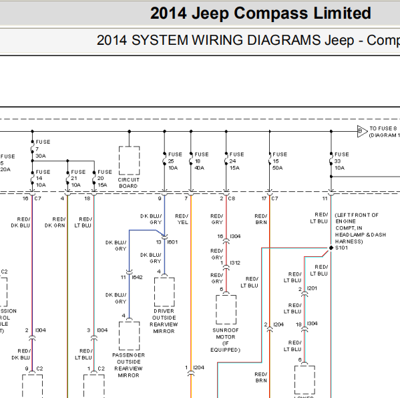The width and height of the screenshot is (400, 398).
Task: Click the CIRCUIT BOARD label
Action: [129, 183]
